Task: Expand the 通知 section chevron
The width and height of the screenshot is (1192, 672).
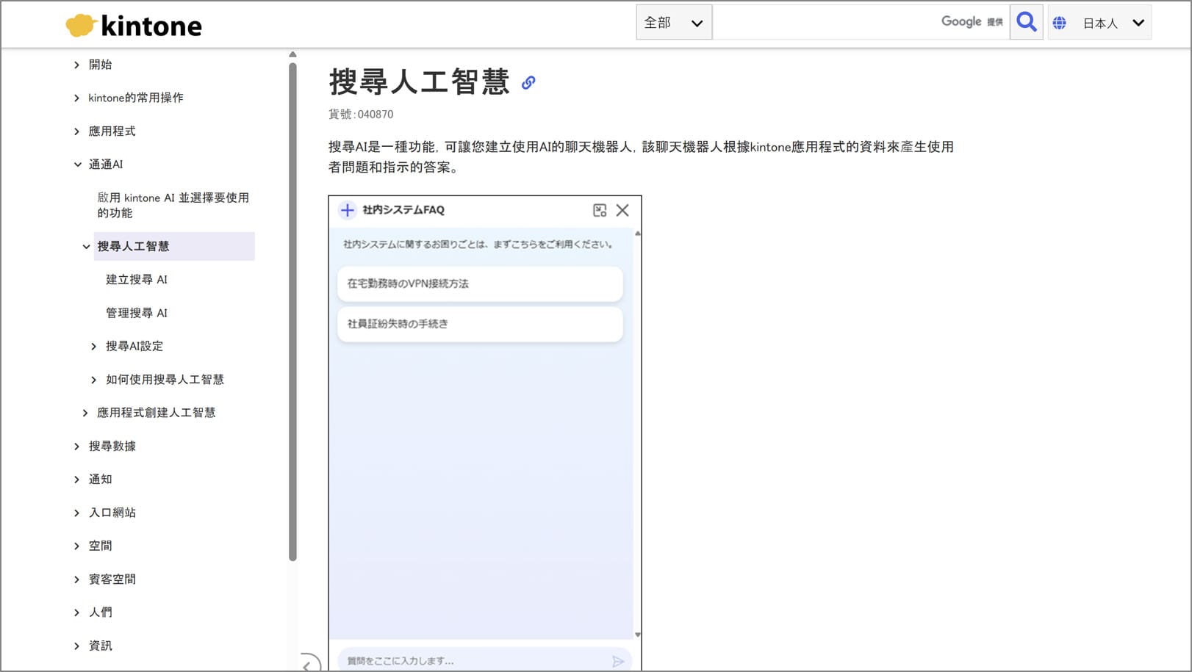Action: point(76,480)
